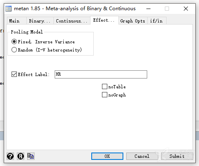The width and height of the screenshot is (199, 166).
Task: Click the OK button
Action: (x=107, y=156)
